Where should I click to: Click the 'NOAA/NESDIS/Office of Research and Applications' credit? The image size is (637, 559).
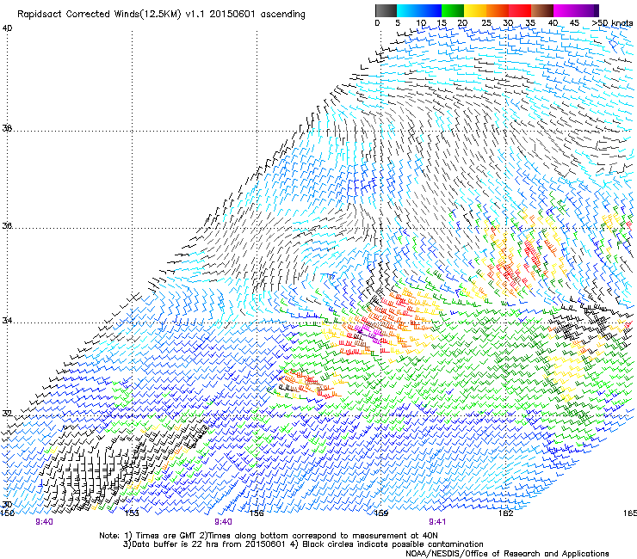pos(507,554)
